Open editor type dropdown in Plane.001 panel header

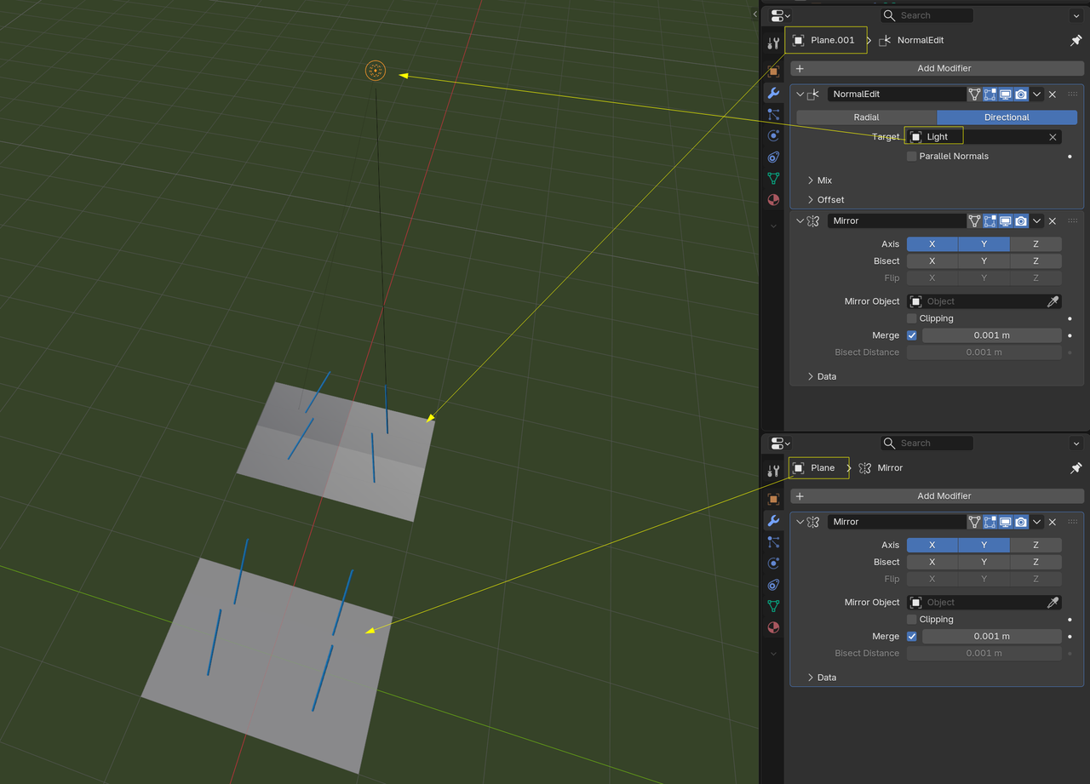pos(779,15)
